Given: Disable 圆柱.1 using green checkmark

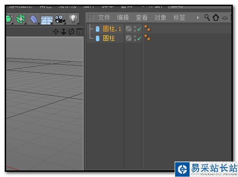Looking at the screenshot, I should tap(139, 29).
